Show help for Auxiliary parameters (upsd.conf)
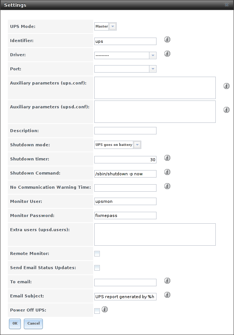The height and width of the screenshot is (335, 234). [226, 110]
